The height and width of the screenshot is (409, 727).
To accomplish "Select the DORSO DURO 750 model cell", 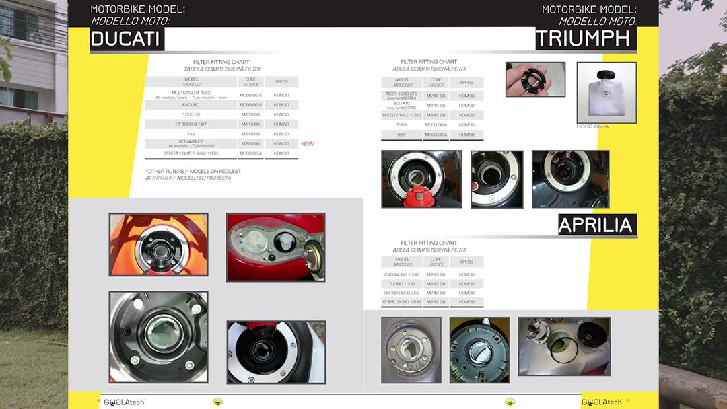I will [401, 293].
